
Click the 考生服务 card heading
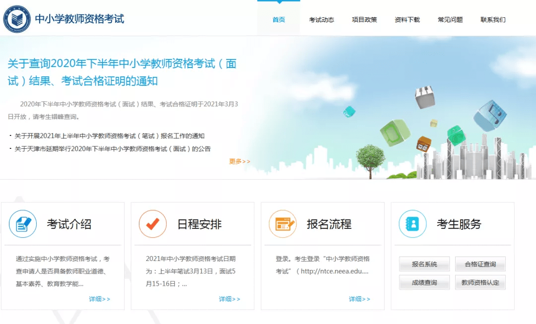[459, 224]
